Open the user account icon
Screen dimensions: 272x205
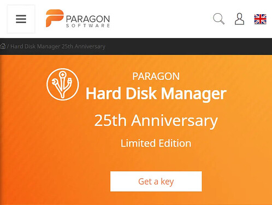coord(239,19)
